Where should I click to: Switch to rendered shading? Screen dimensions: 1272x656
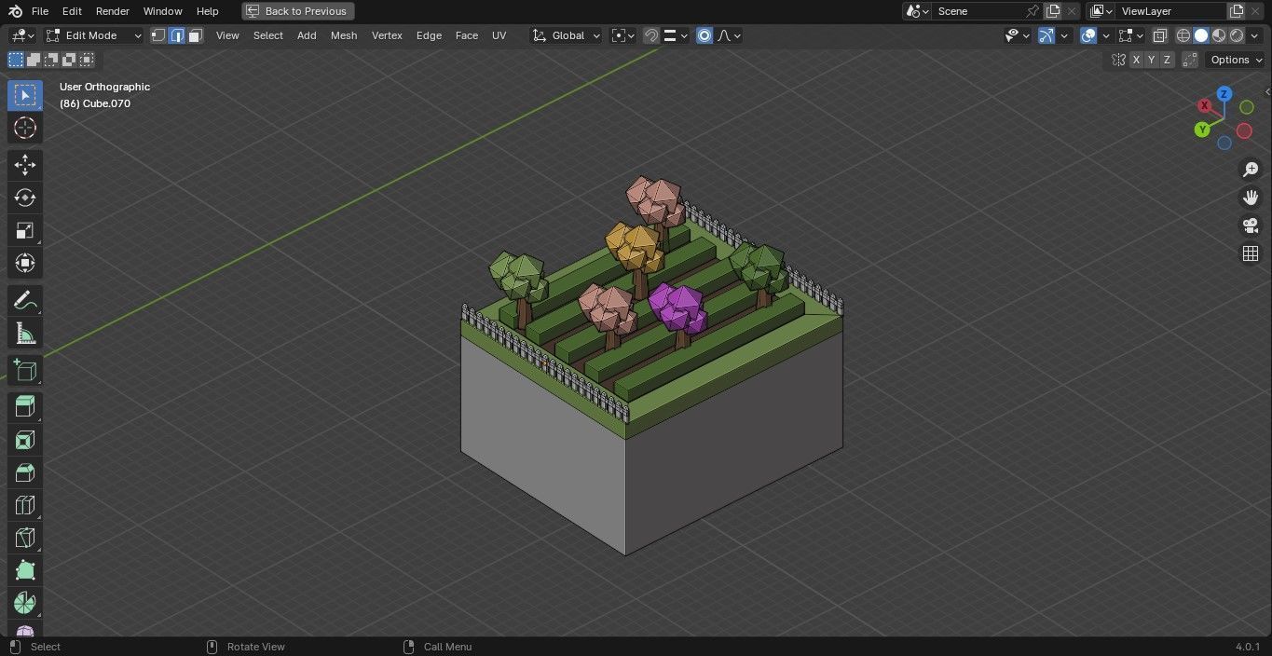pos(1237,35)
